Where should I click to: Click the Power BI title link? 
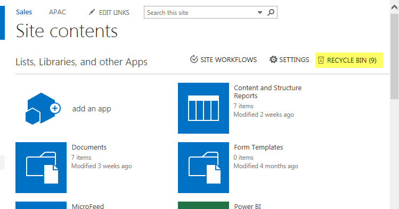pyautogui.click(x=248, y=206)
